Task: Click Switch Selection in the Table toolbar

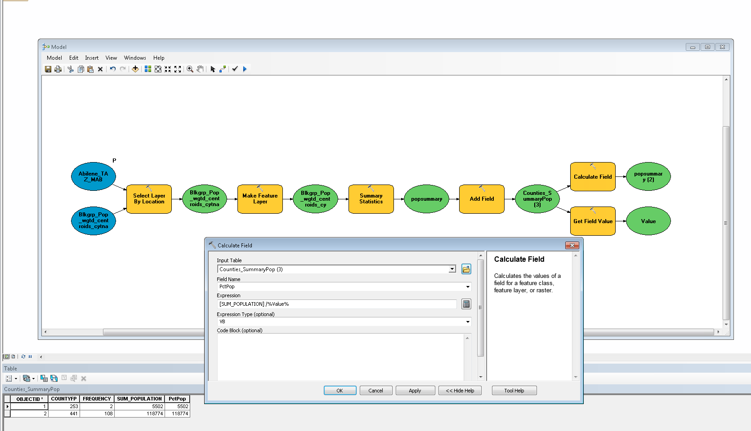Action: click(54, 378)
